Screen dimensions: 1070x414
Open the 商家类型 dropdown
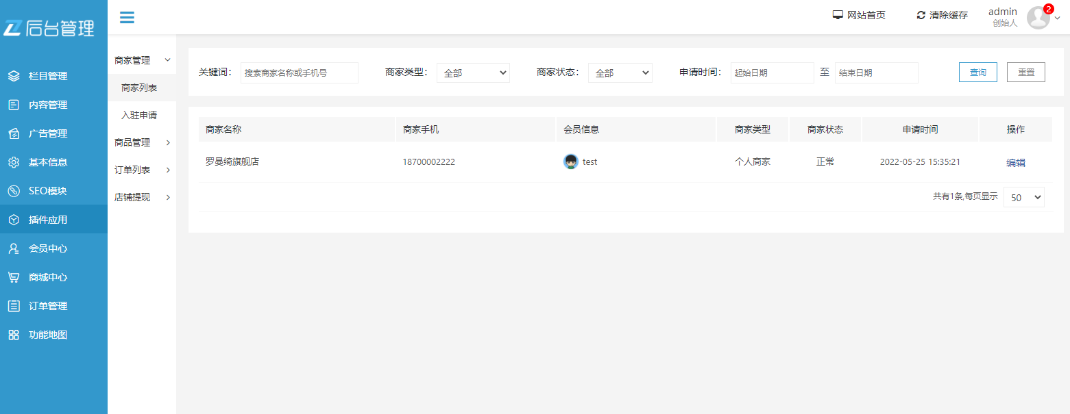tap(473, 73)
